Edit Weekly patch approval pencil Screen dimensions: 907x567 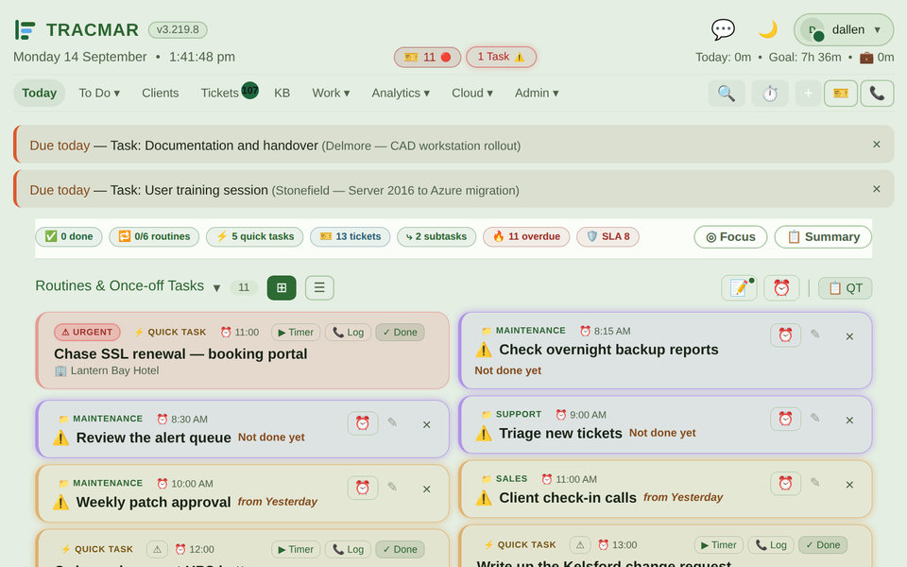click(392, 487)
